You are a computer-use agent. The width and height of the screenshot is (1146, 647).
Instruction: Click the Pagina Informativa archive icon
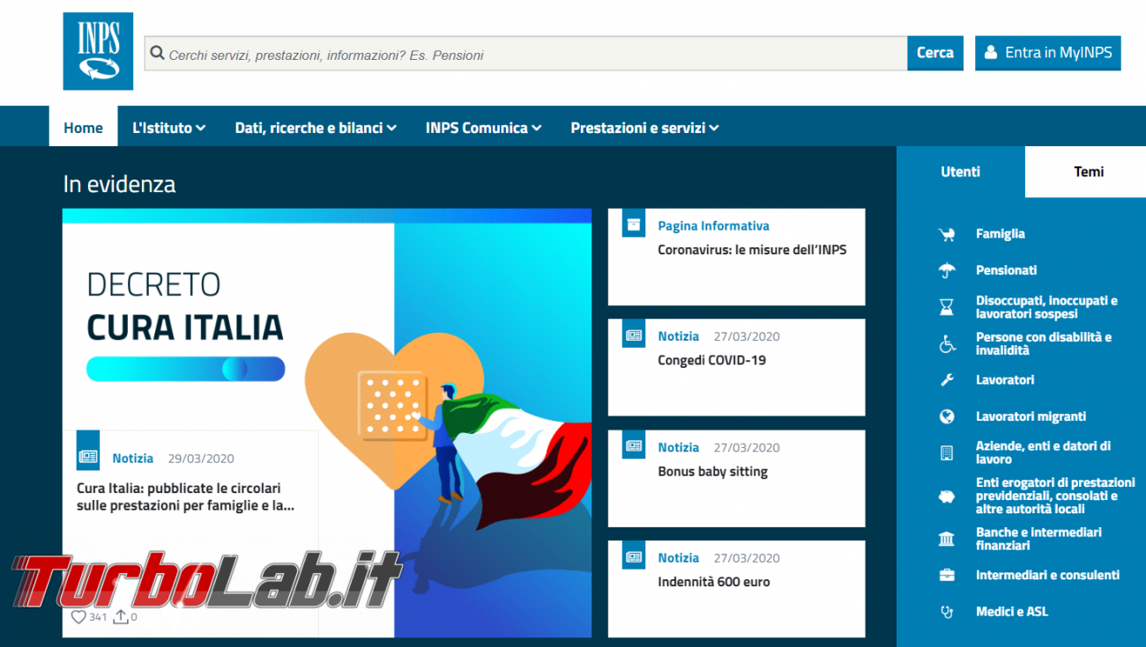634,224
